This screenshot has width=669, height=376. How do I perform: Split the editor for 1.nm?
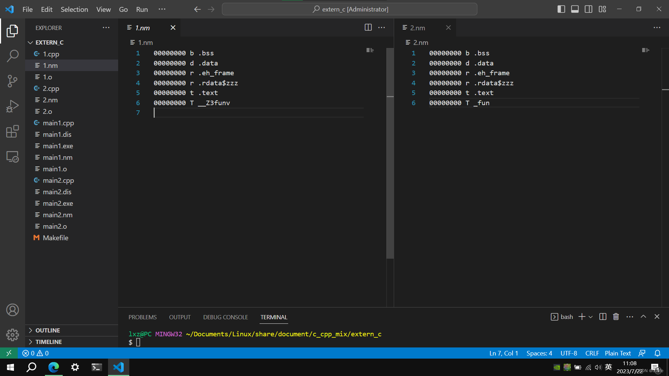point(368,27)
